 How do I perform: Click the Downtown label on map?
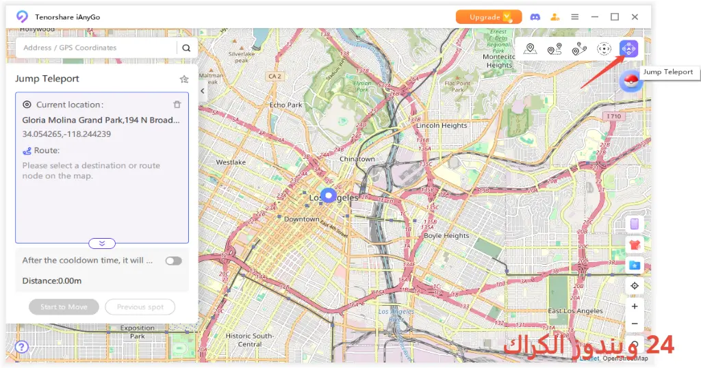tap(302, 220)
